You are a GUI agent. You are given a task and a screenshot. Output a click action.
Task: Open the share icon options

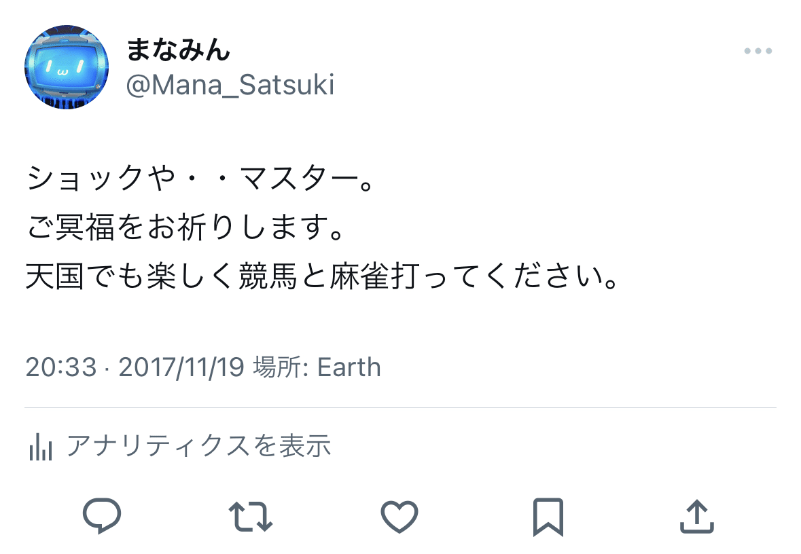coord(697,517)
